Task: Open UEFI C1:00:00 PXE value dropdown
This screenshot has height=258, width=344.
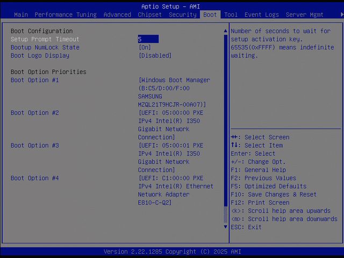Action: (176, 190)
